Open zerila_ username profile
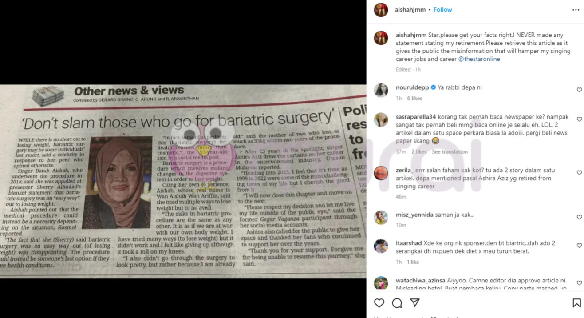The height and width of the screenshot is (318, 584). coord(404,170)
